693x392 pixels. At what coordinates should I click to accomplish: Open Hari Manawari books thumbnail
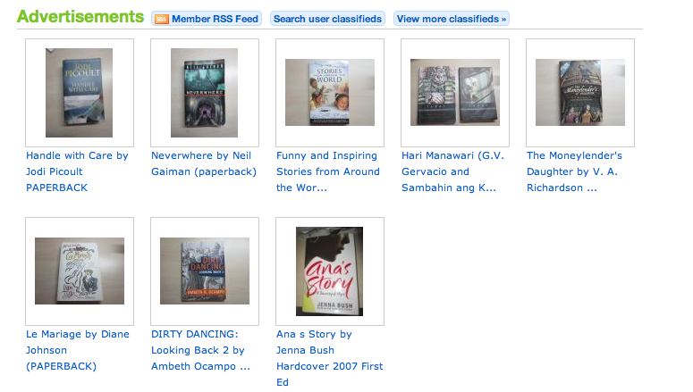(x=455, y=93)
